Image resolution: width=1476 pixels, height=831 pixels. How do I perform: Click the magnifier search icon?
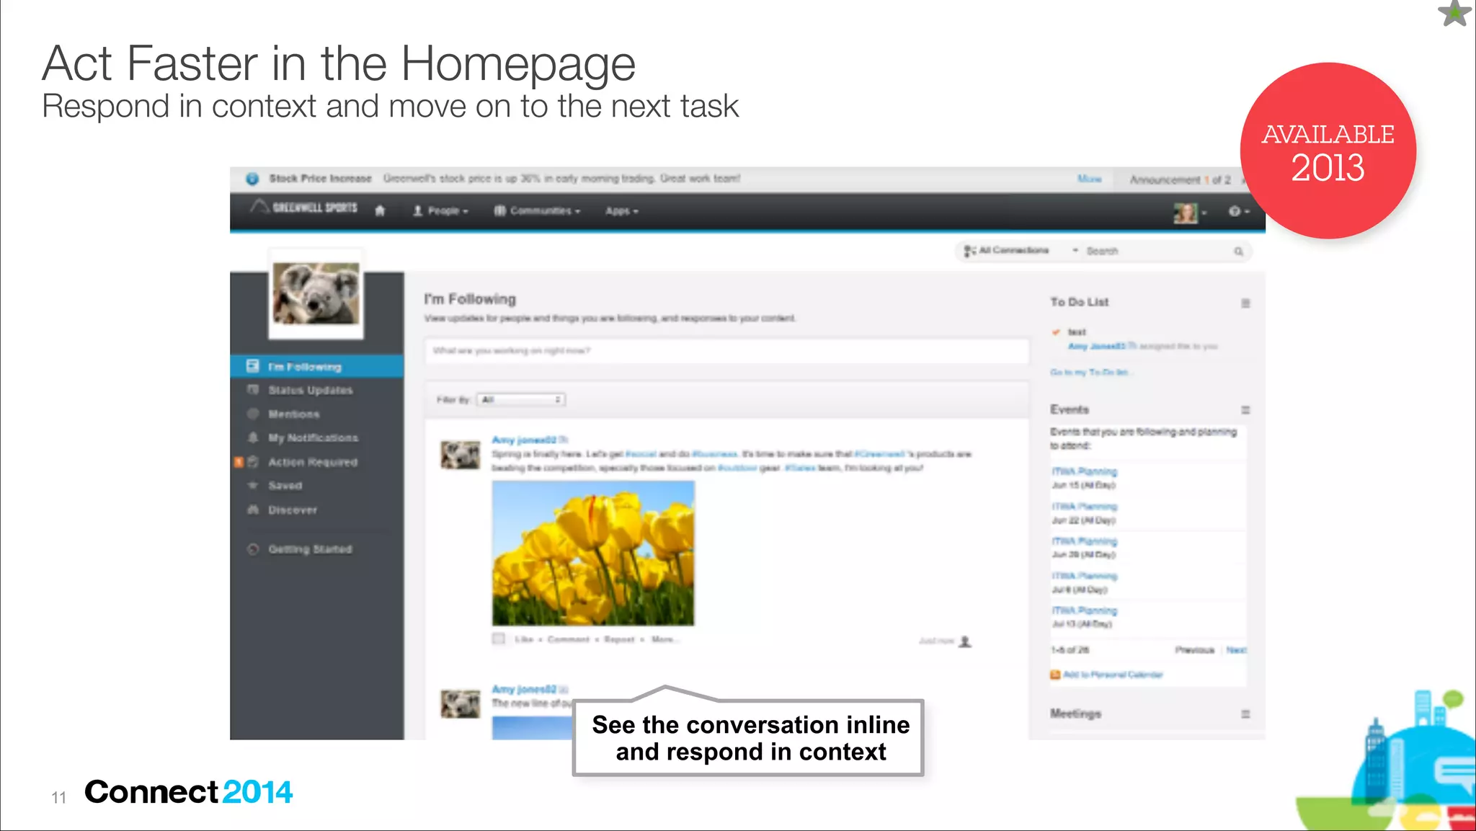point(1238,252)
